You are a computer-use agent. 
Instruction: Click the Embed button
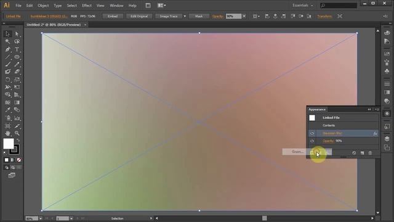pyautogui.click(x=113, y=16)
